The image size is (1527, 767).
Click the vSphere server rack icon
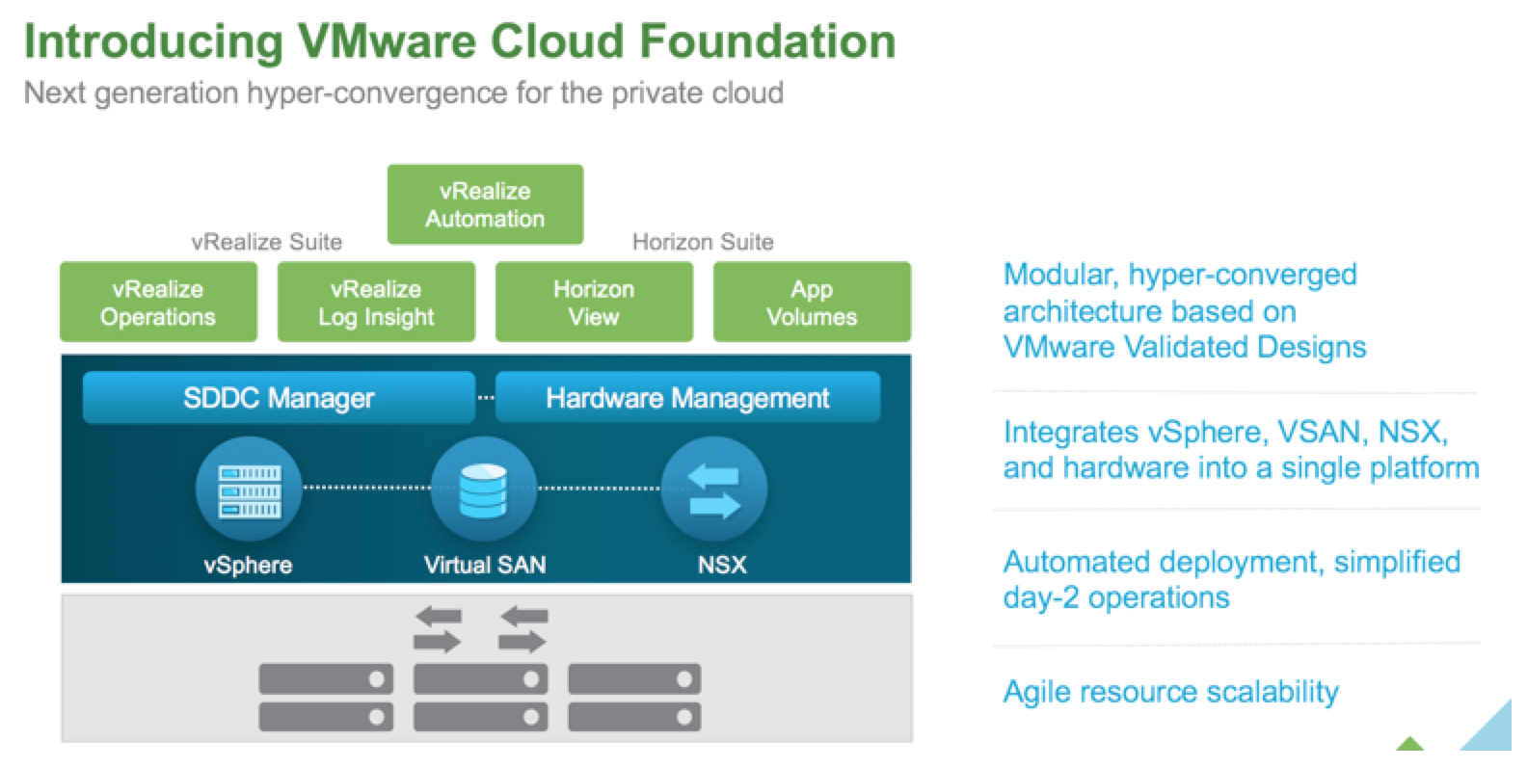249,489
